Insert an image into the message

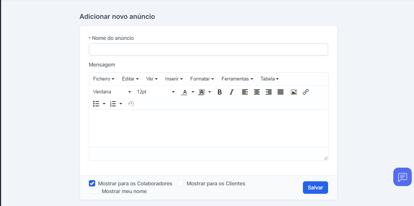pos(294,92)
